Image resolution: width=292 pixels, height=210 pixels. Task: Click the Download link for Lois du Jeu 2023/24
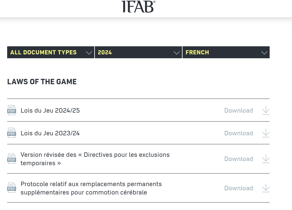239,133
